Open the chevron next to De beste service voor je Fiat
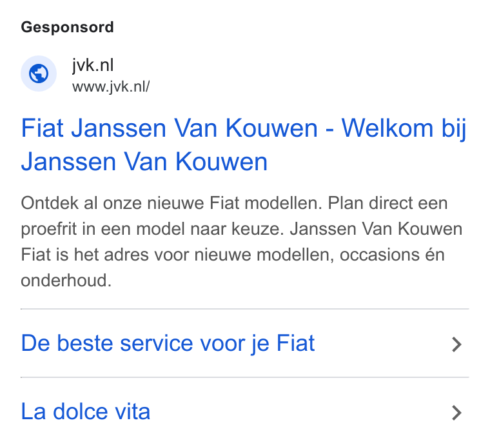The height and width of the screenshot is (445, 490). click(456, 344)
